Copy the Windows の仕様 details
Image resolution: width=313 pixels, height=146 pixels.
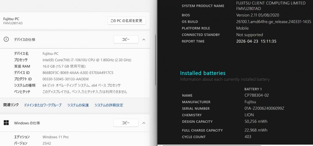(126, 123)
